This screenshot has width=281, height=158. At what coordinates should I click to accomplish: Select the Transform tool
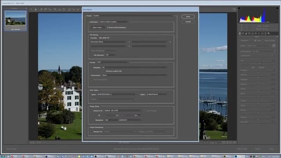pyautogui.click(x=64, y=10)
